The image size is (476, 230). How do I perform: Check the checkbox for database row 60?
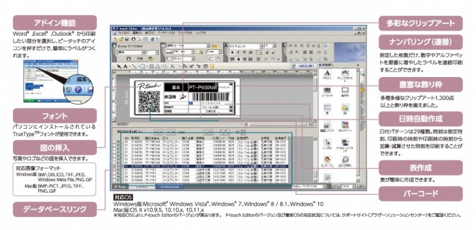pyautogui.click(x=114, y=162)
